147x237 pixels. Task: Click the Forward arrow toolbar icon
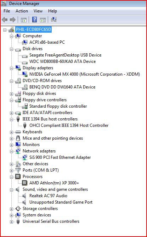point(13,20)
